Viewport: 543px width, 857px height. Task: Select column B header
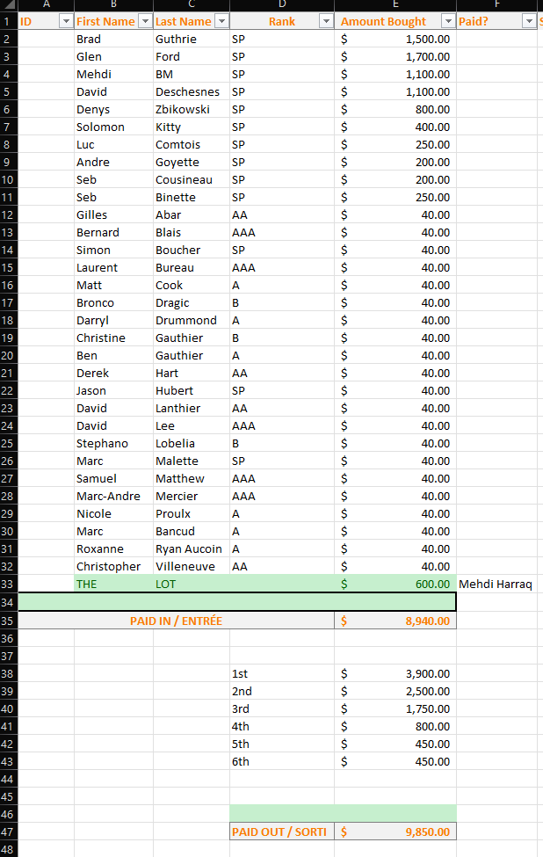113,4
